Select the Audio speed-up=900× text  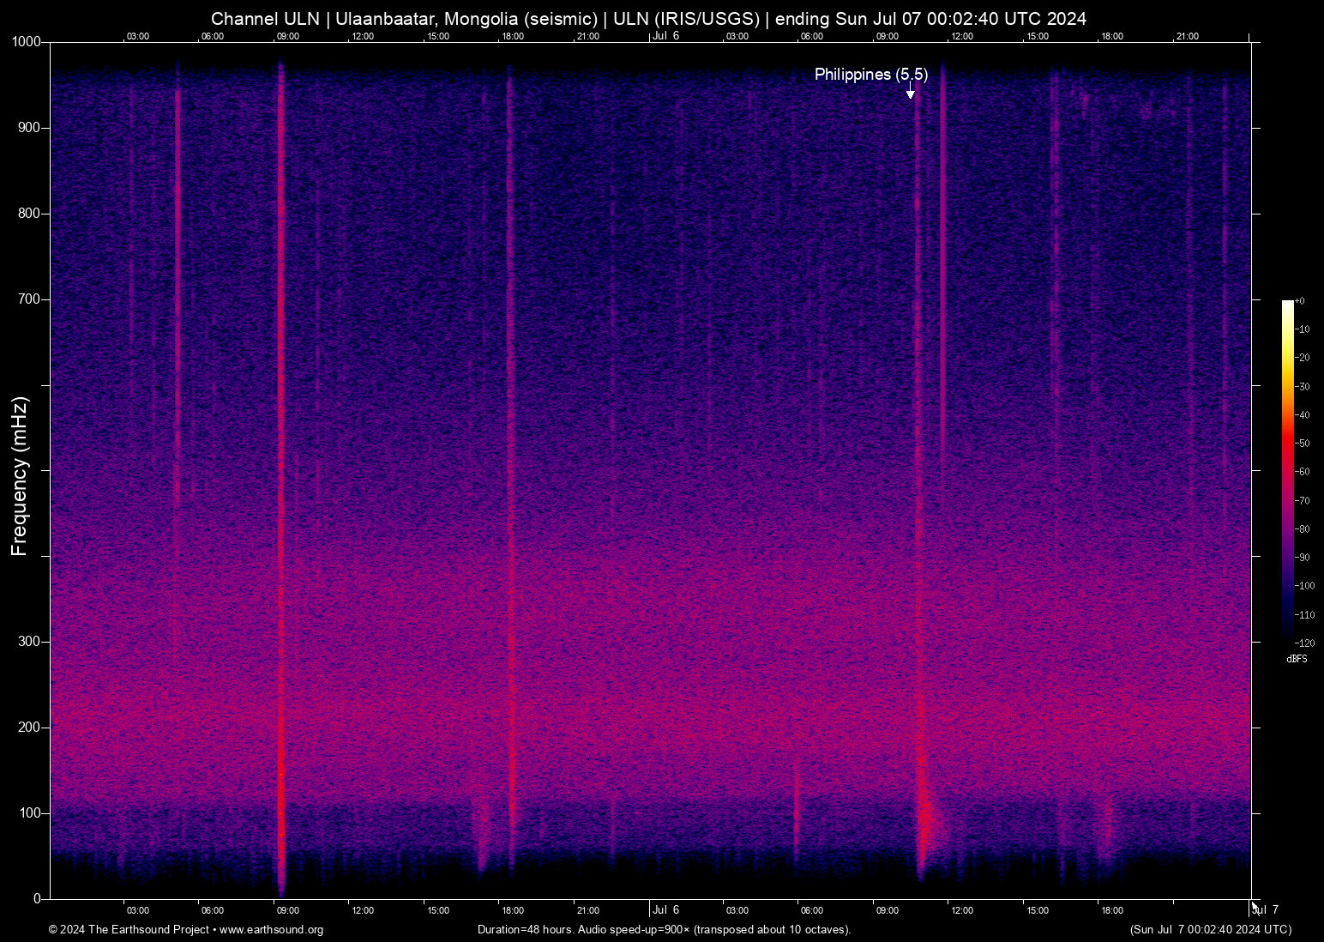(x=635, y=930)
